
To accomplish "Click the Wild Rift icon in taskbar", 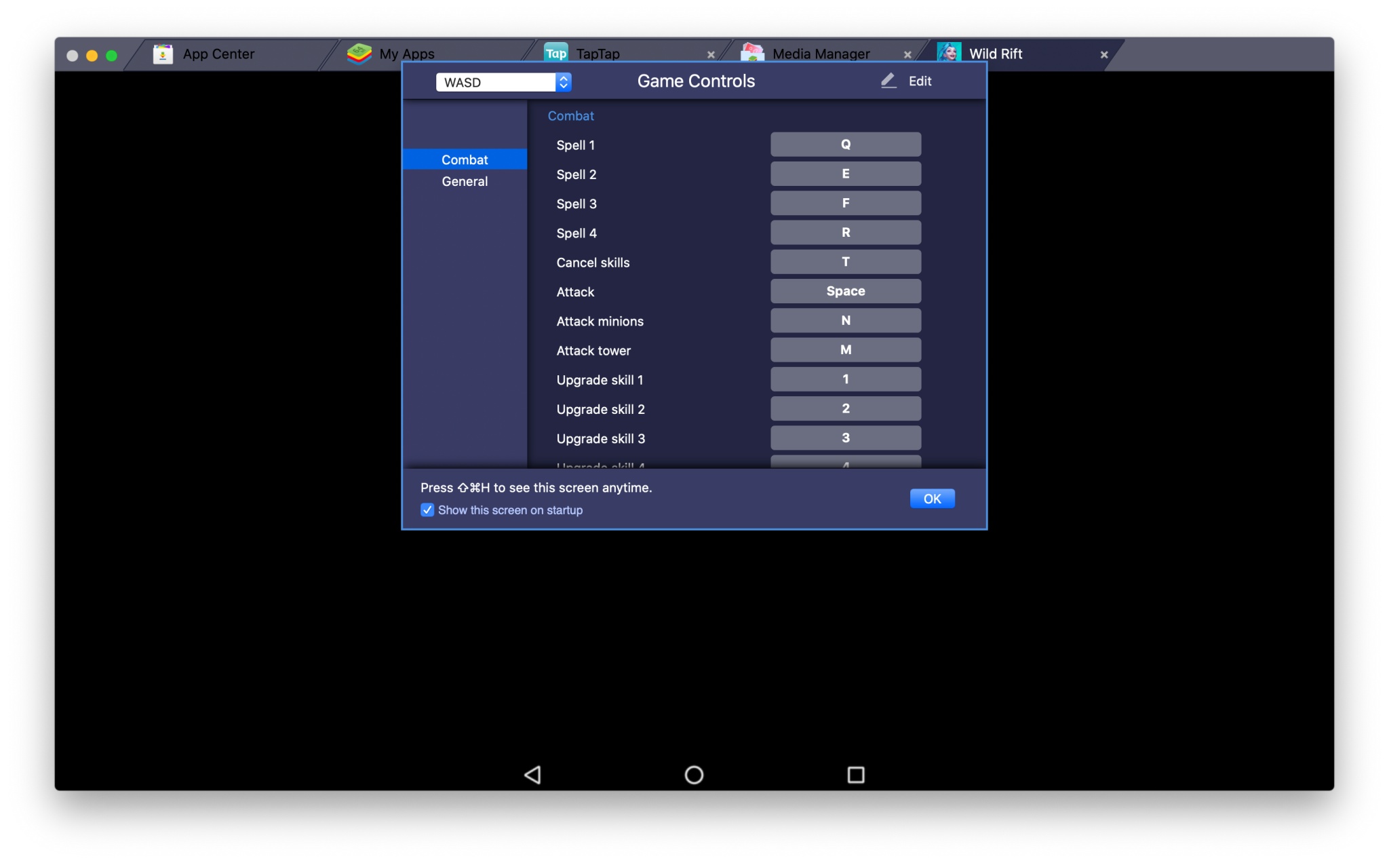I will pos(949,53).
